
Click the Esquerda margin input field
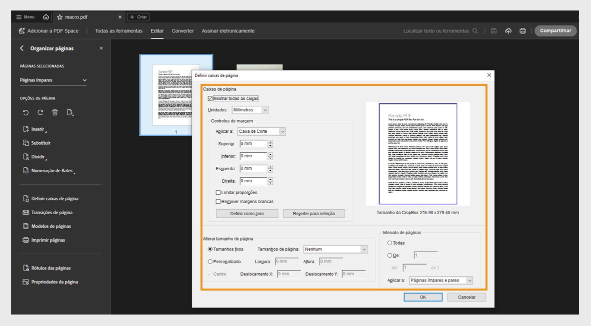pos(253,169)
